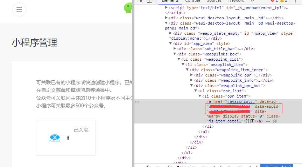Click the nearby_display_status attribute text
302x167 pixels.
(232, 116)
